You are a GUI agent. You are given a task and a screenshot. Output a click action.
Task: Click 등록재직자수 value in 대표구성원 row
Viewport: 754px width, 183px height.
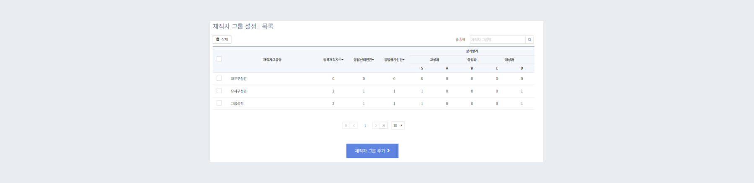[333, 79]
